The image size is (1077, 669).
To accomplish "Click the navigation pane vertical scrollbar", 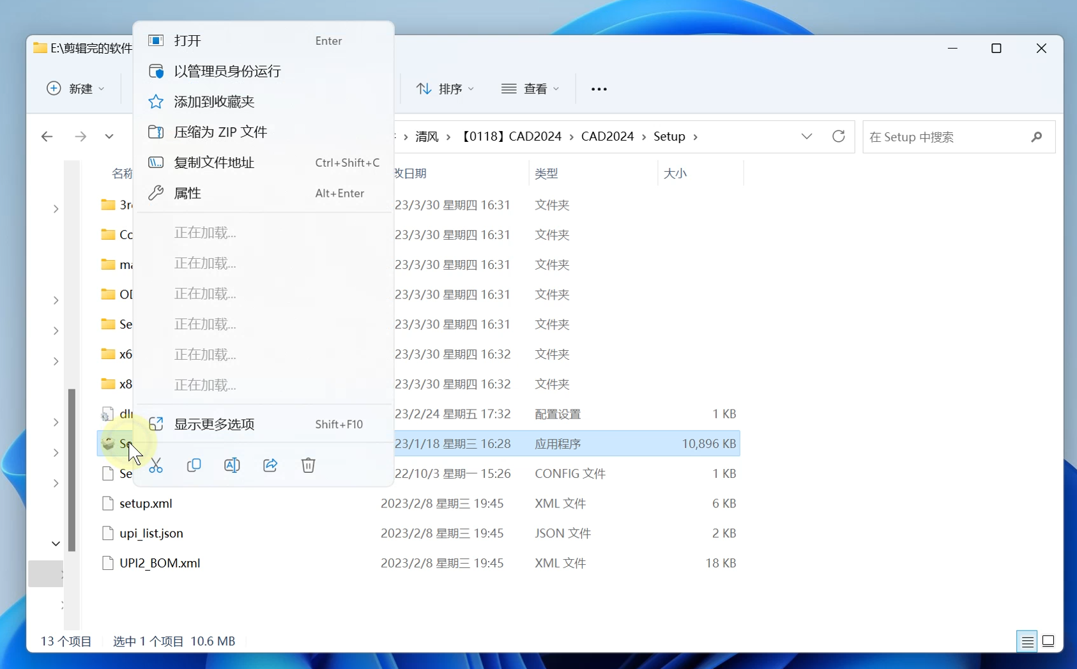I will (x=72, y=470).
